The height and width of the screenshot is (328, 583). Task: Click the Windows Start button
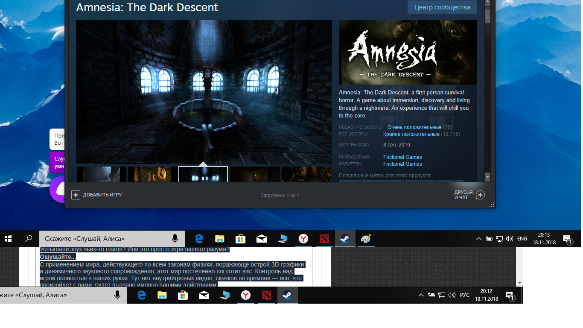pos(9,239)
